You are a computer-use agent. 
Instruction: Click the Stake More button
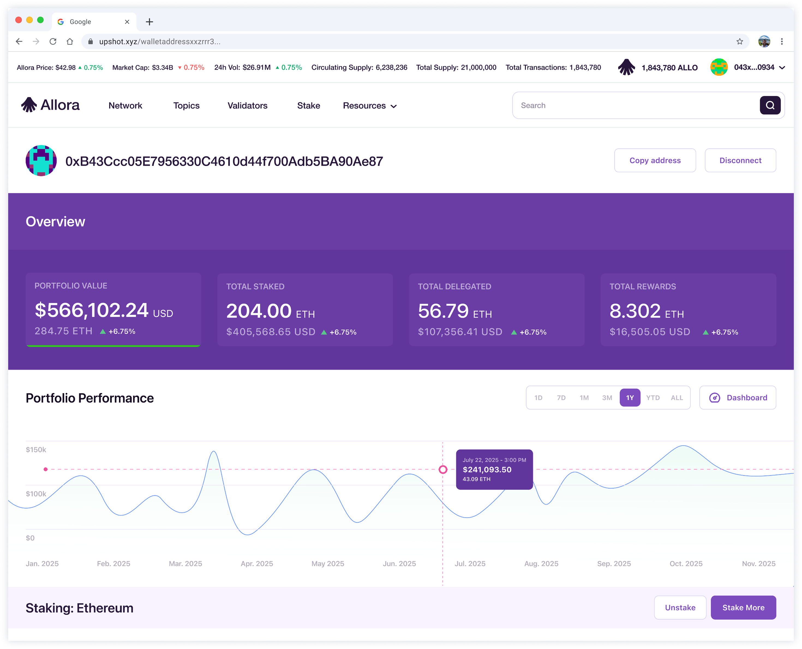(743, 608)
